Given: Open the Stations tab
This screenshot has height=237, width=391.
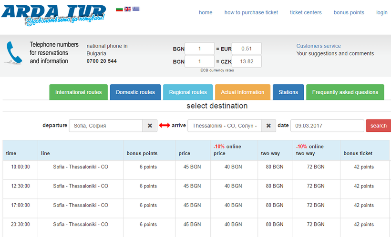Looking at the screenshot, I should coord(288,92).
